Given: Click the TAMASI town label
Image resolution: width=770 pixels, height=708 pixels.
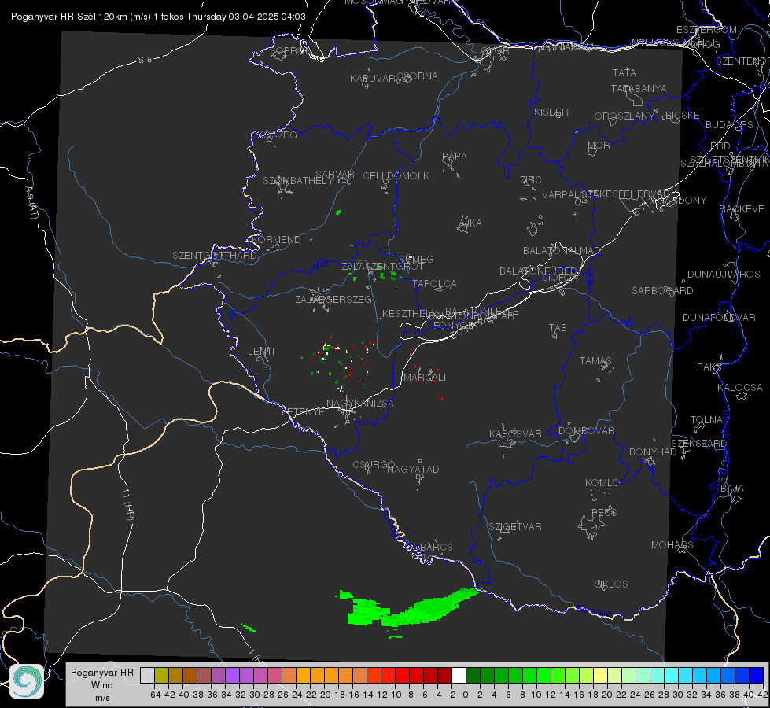Looking at the screenshot, I should click(597, 360).
